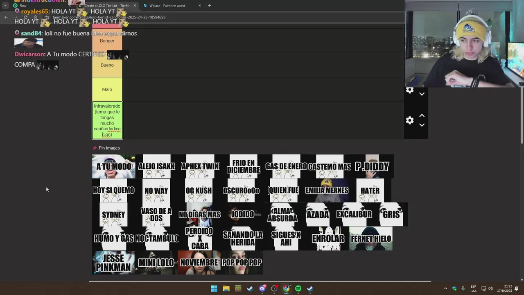The width and height of the screenshot is (524, 295).
Task: Open network settings tray icon
Action: click(x=483, y=288)
